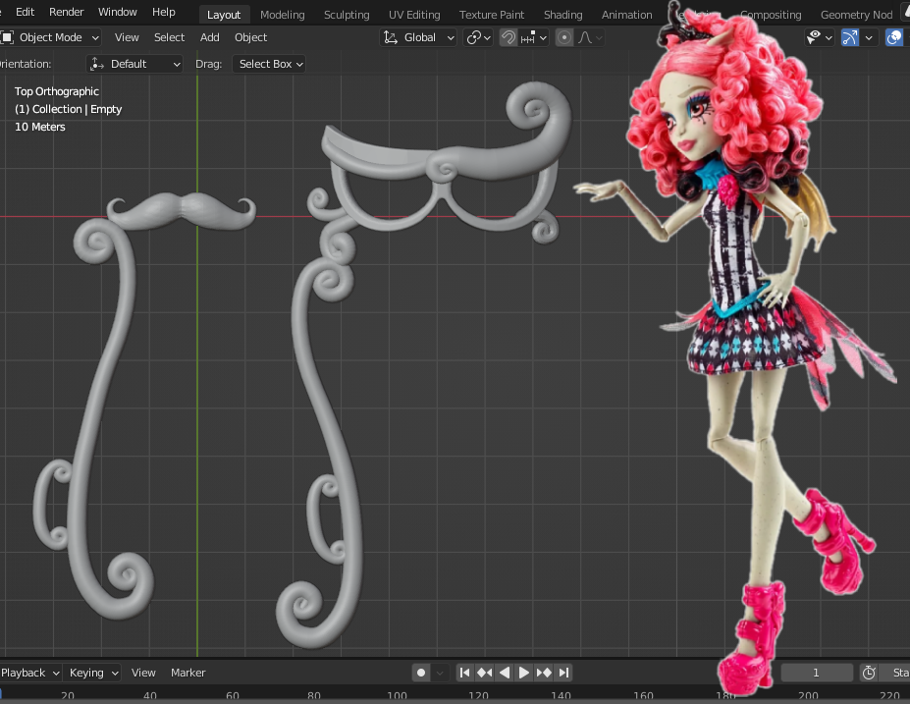Click the gizmos dropdown chevron
The height and width of the screenshot is (704, 910).
pyautogui.click(x=869, y=37)
